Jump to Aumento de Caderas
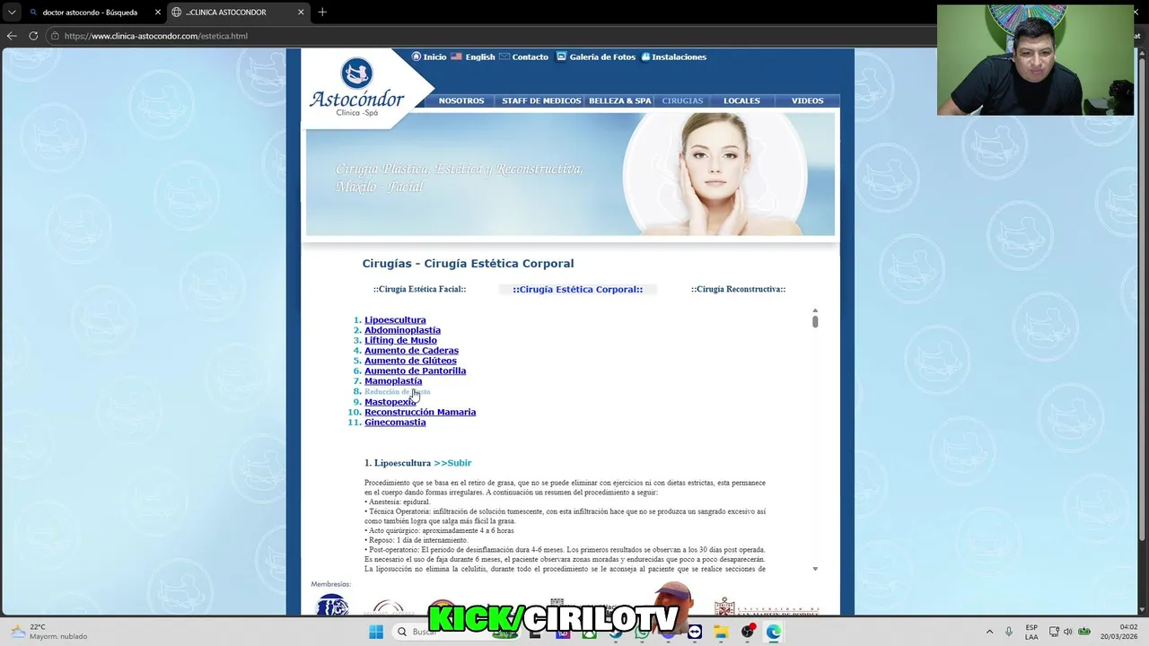Viewport: 1149px width, 646px height. (411, 351)
